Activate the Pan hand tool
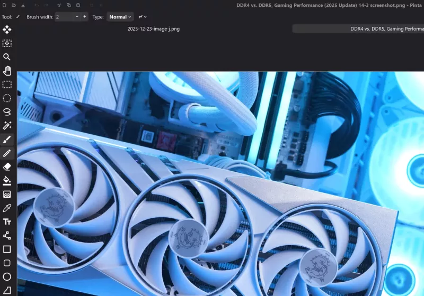This screenshot has width=424, height=296. pos(7,71)
